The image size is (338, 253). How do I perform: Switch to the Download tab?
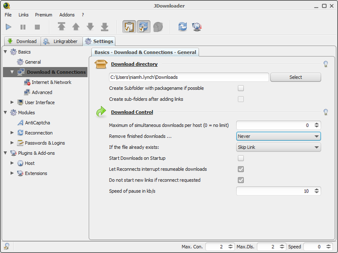click(x=22, y=41)
